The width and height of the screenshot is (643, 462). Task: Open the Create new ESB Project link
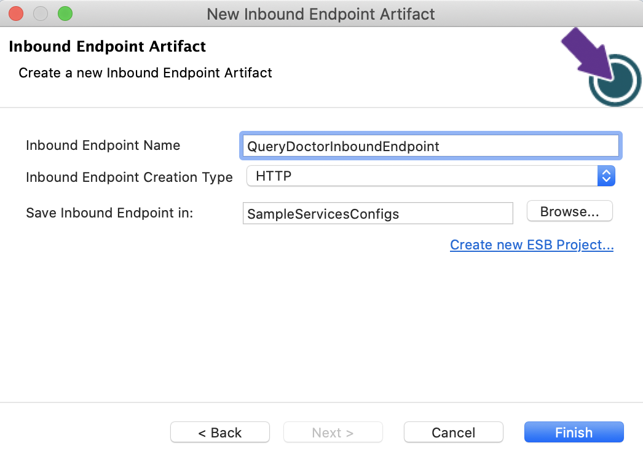pyautogui.click(x=531, y=245)
